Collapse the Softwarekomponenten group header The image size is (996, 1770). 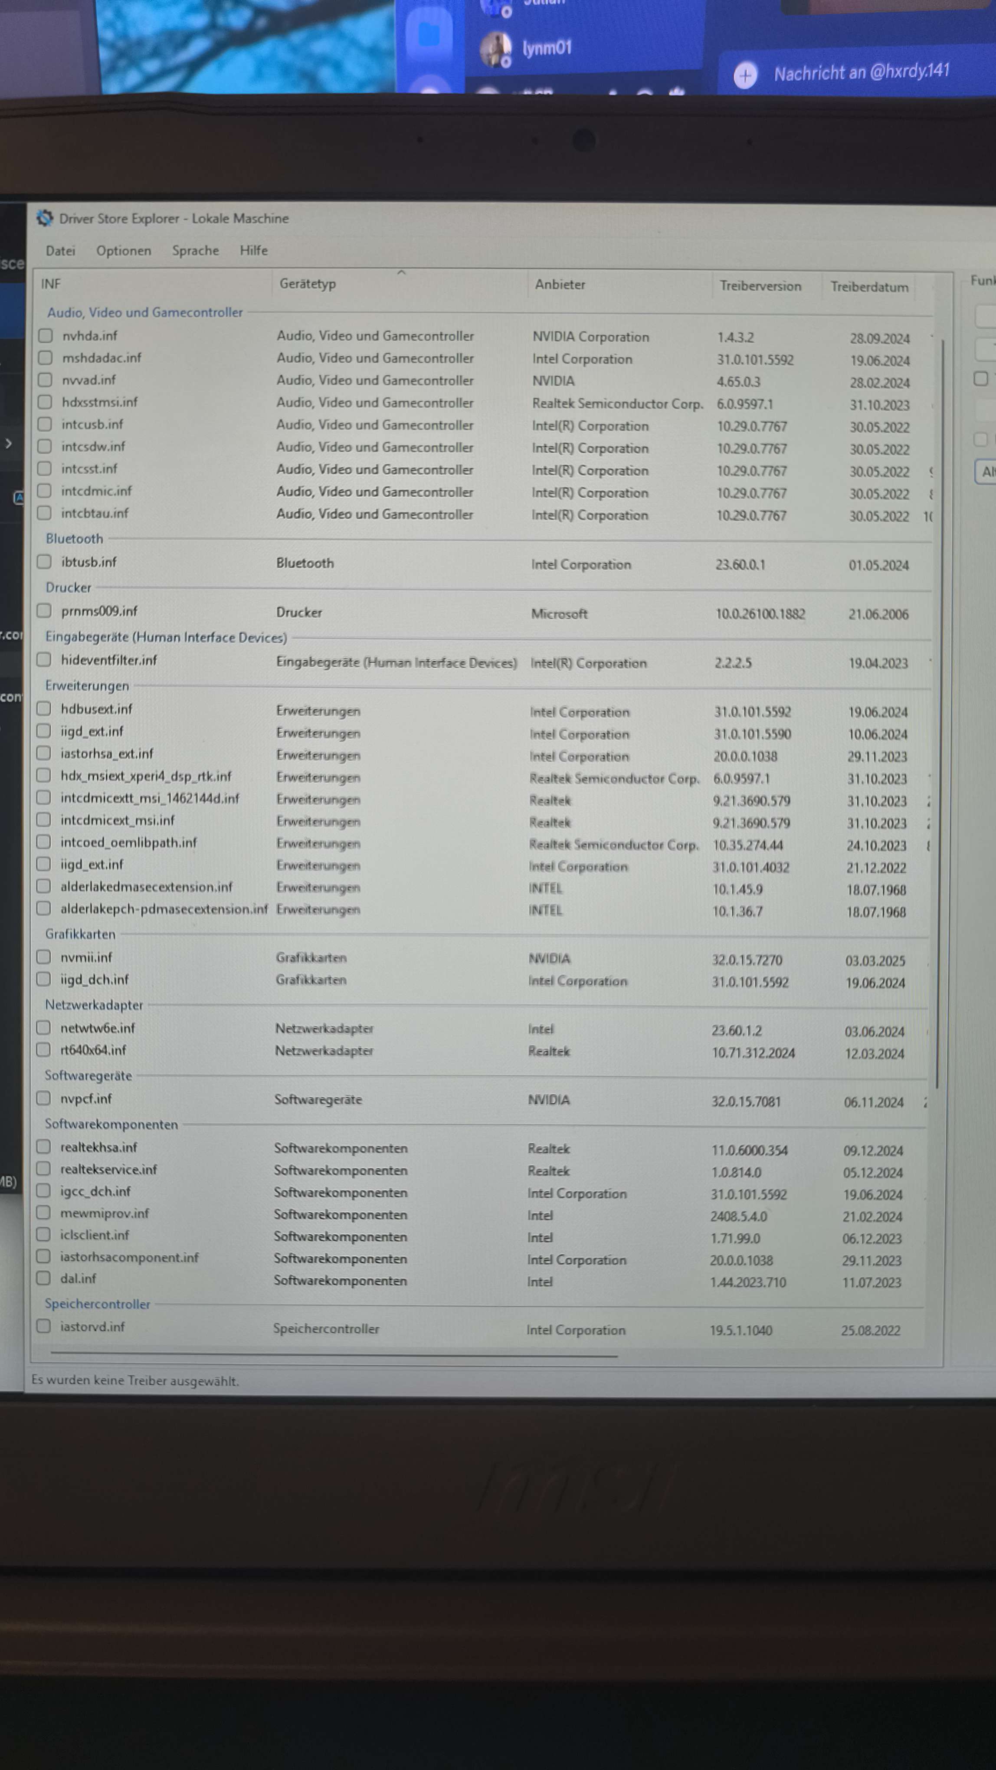(x=111, y=1124)
